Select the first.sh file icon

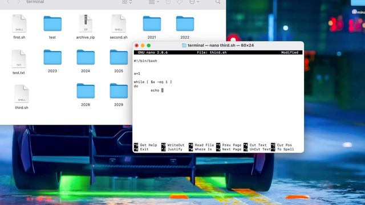(x=19, y=23)
